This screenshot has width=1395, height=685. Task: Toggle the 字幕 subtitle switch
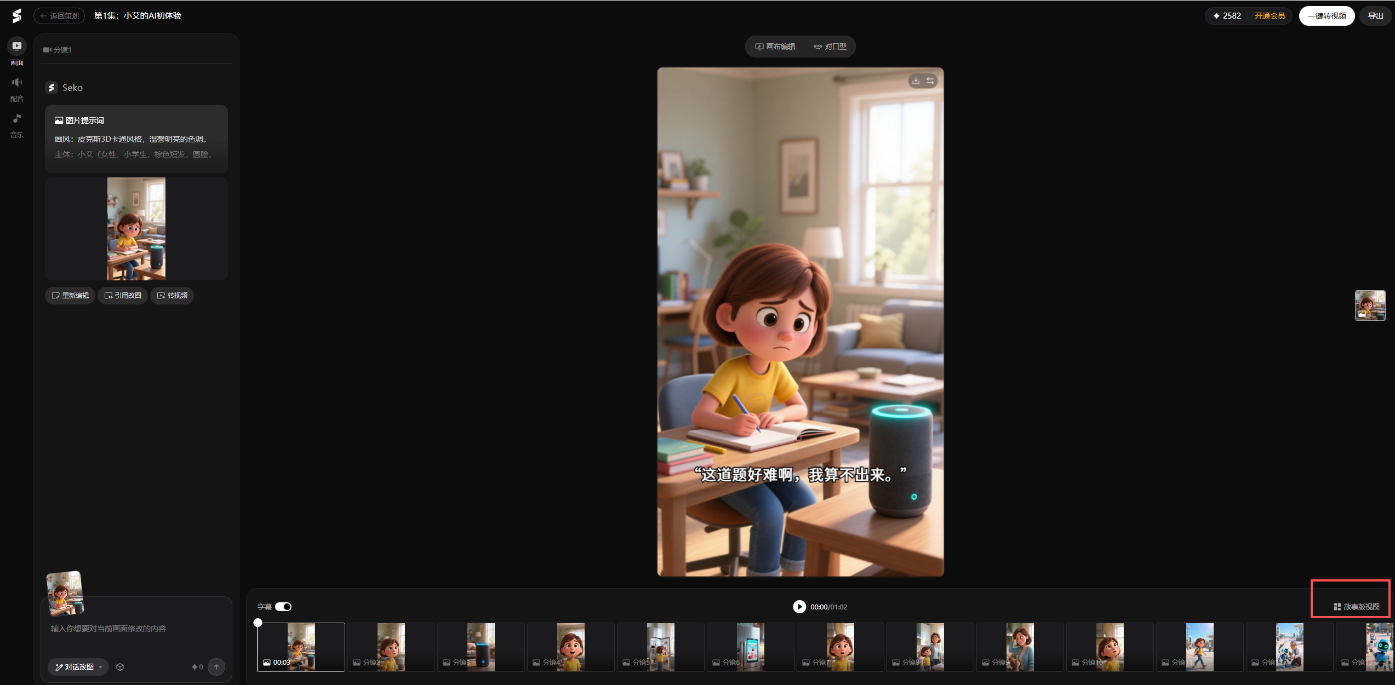click(x=283, y=607)
